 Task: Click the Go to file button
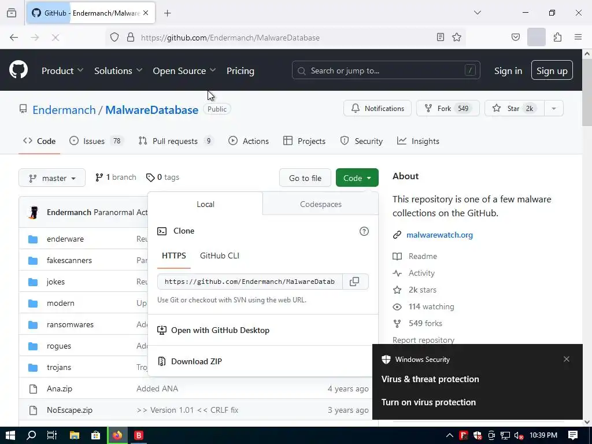(x=305, y=178)
